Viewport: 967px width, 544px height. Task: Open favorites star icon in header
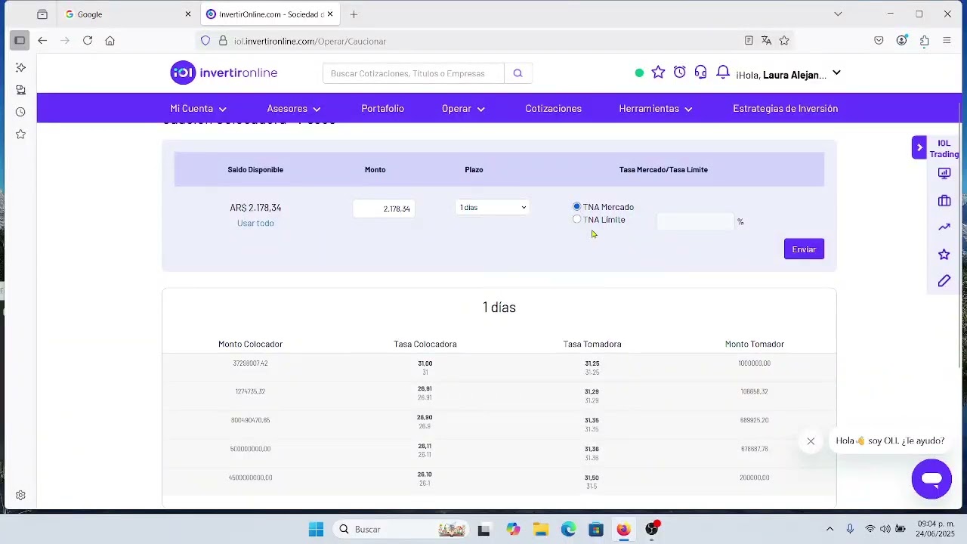658,72
